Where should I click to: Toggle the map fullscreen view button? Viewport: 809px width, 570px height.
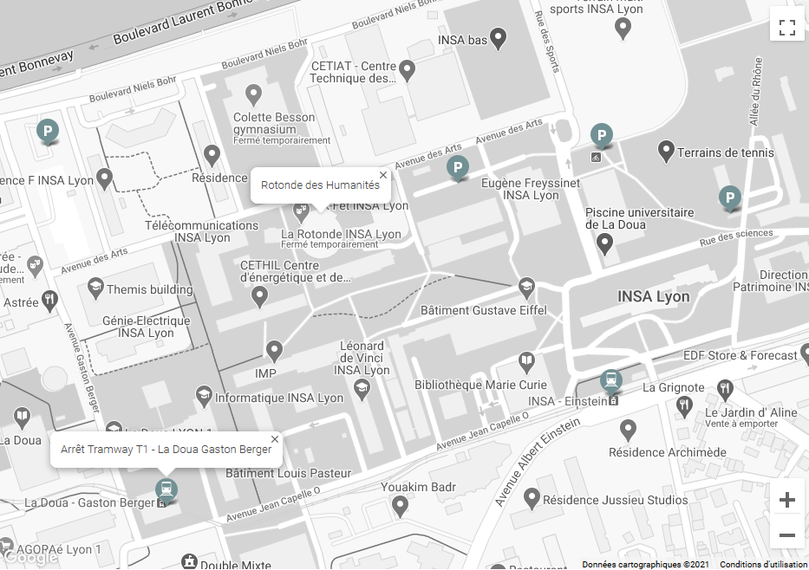(x=786, y=27)
